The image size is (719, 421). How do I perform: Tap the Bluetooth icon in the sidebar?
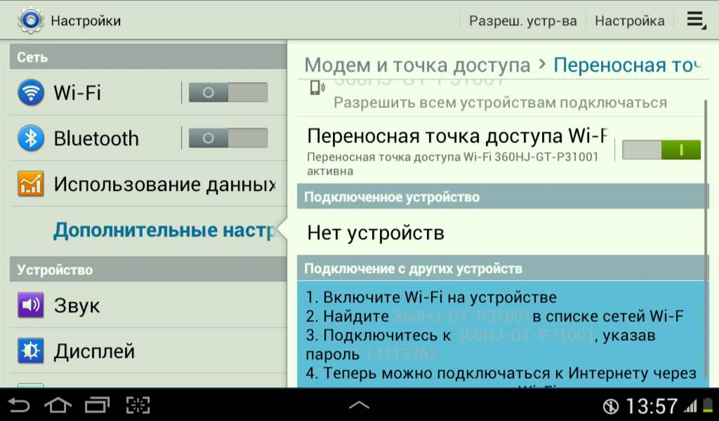coord(31,138)
